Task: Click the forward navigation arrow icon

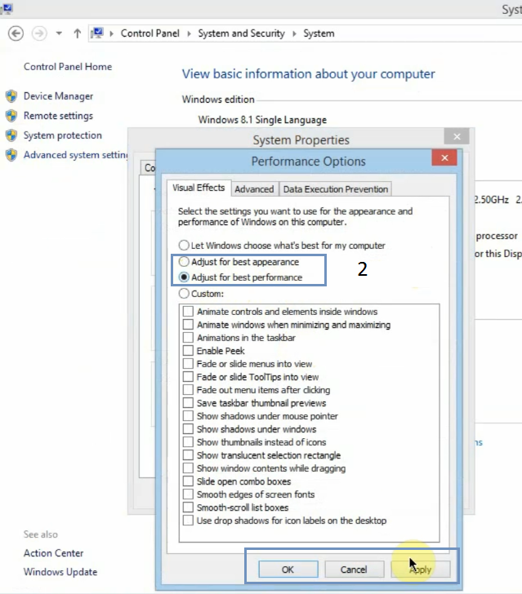Action: click(x=39, y=33)
